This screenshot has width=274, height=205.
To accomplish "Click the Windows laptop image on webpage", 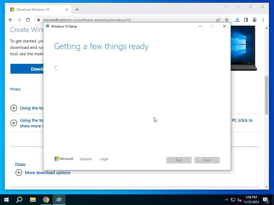I will pos(243,48).
